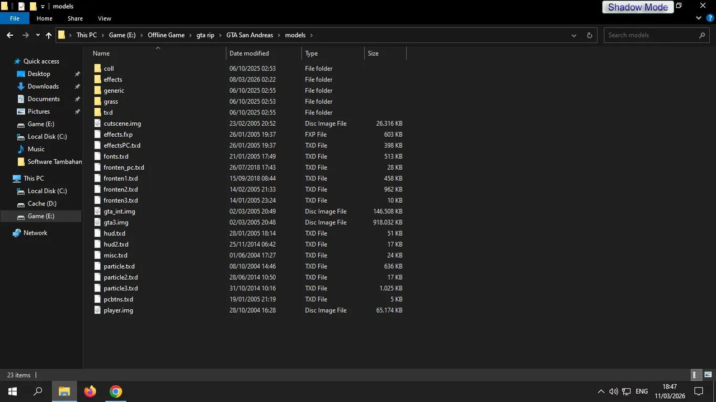
Task: Open the volume control in tray
Action: click(614, 391)
